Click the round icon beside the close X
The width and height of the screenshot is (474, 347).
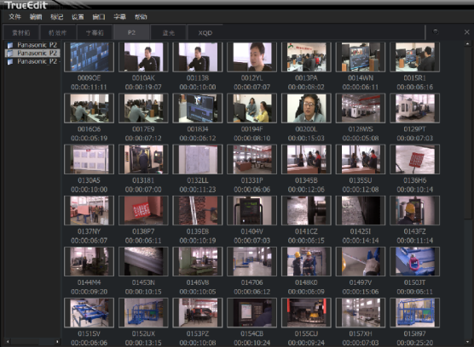(x=436, y=31)
